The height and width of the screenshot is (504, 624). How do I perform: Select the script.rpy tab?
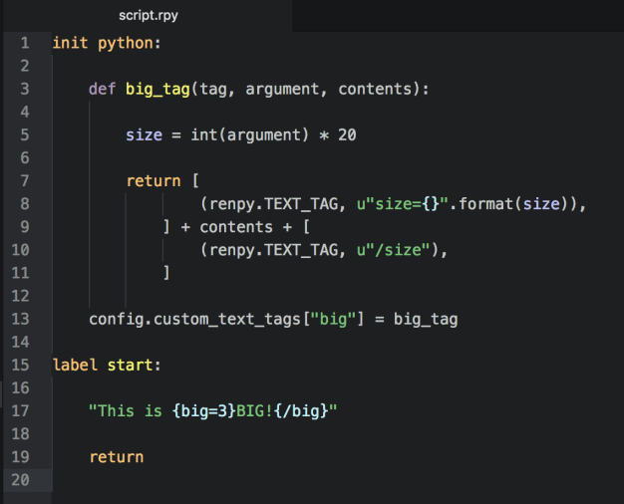[147, 15]
